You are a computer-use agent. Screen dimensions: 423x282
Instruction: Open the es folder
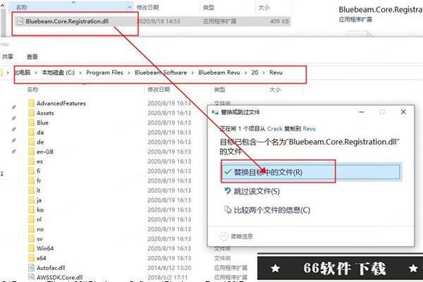click(39, 161)
